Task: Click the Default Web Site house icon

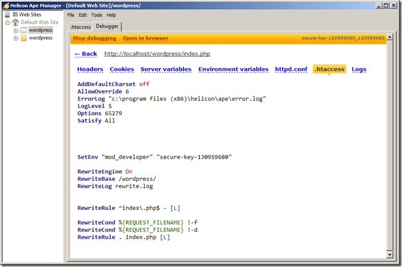Action: 15,22
